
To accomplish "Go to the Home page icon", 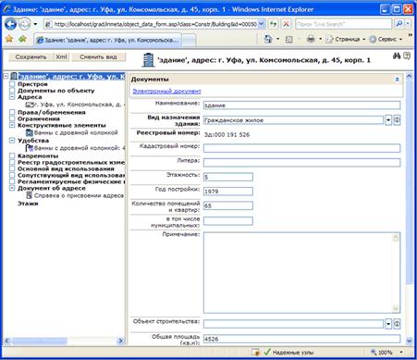I will 268,39.
